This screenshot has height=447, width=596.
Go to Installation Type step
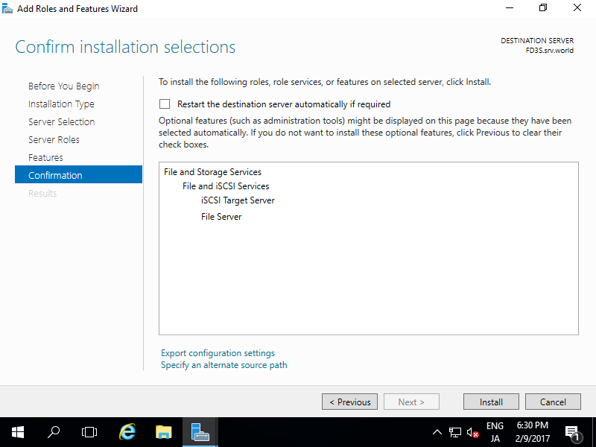(61, 104)
